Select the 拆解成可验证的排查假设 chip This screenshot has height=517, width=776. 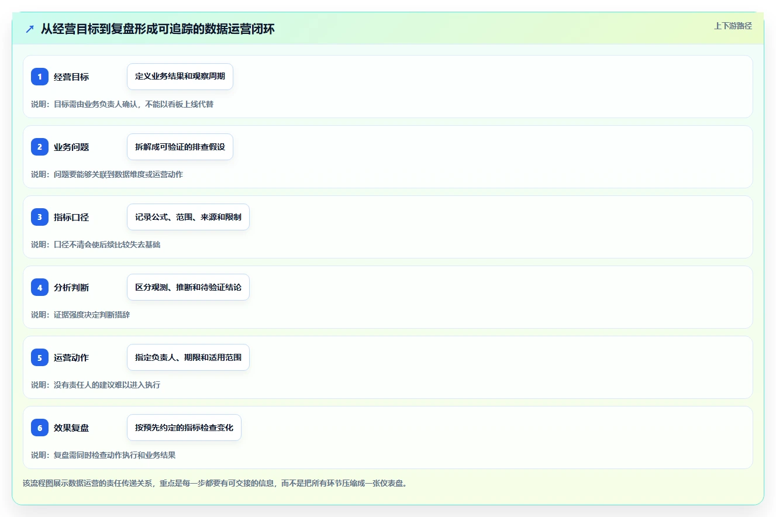coord(180,147)
